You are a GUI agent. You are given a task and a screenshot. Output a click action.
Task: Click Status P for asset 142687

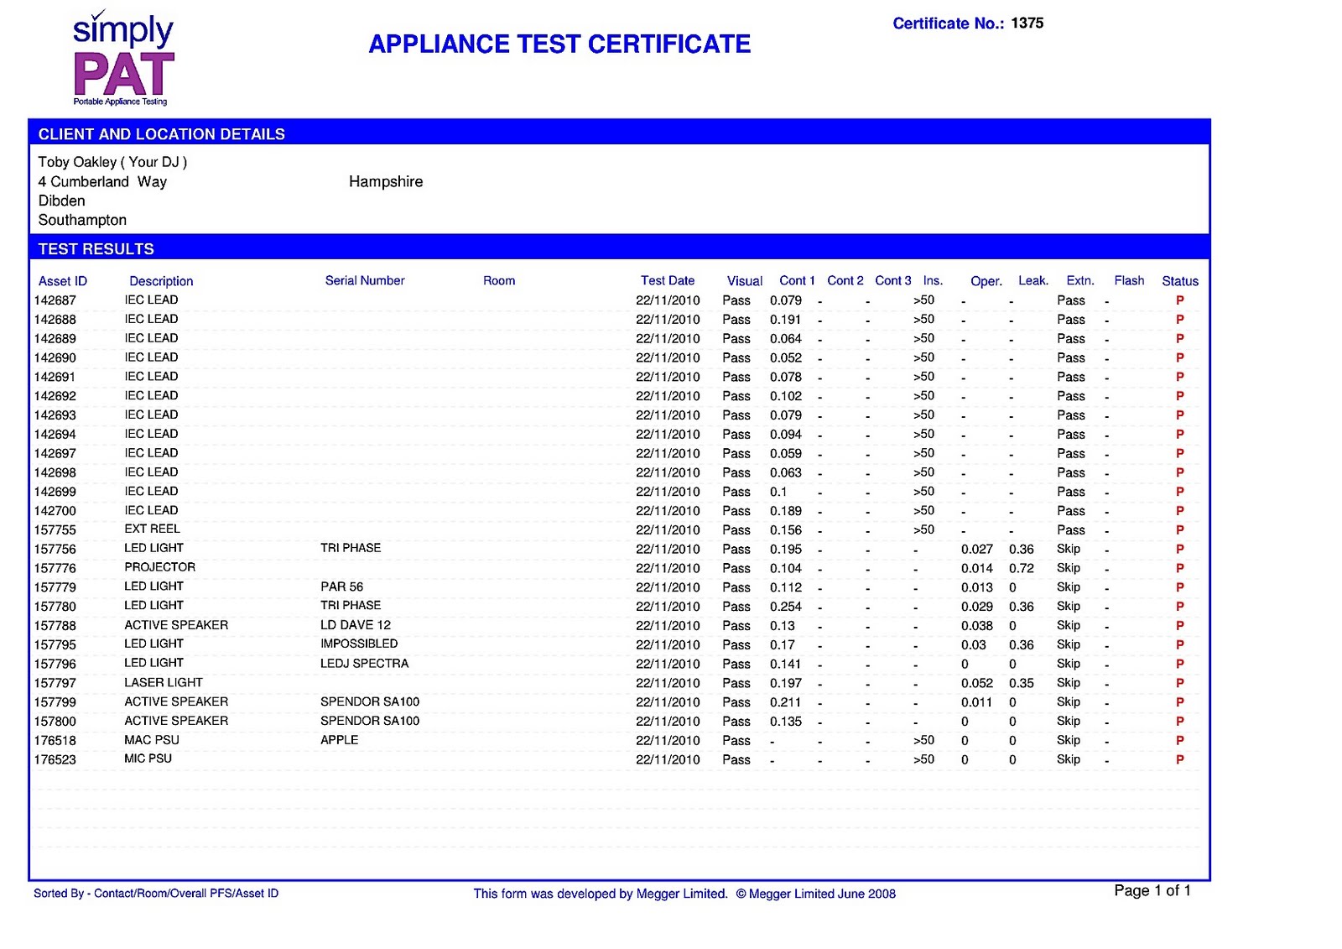pos(1180,300)
